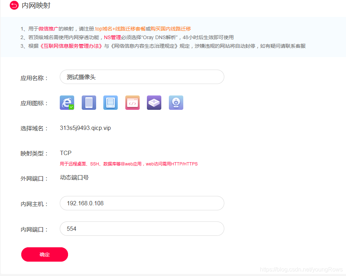The image size is (346, 276).
Task: Click the 外网端口 label
Action: tap(34, 178)
